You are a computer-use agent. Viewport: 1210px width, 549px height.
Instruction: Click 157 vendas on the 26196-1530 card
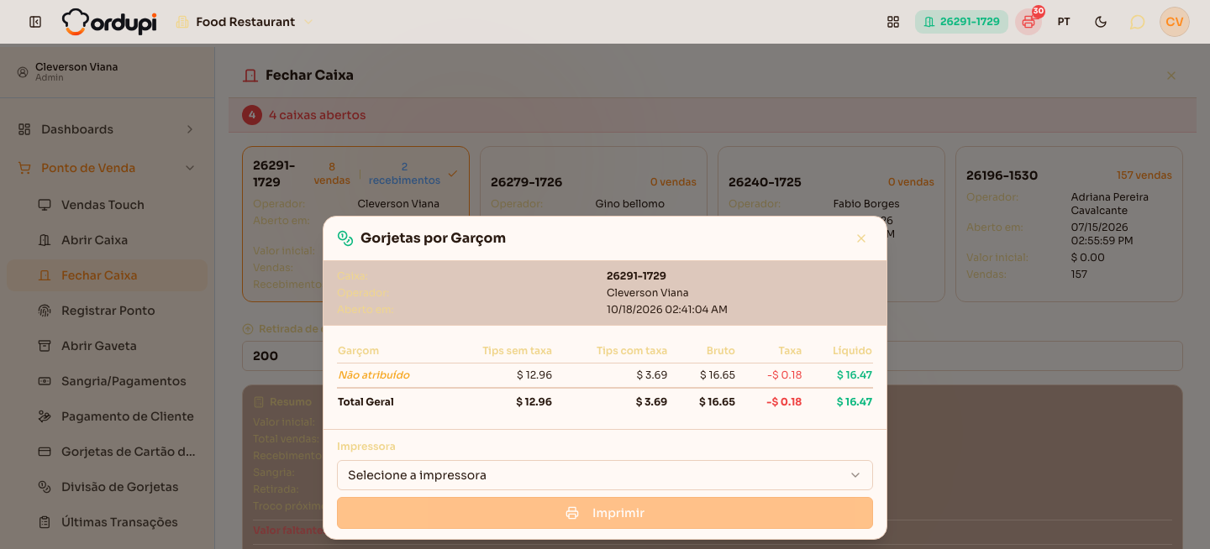pyautogui.click(x=1144, y=175)
